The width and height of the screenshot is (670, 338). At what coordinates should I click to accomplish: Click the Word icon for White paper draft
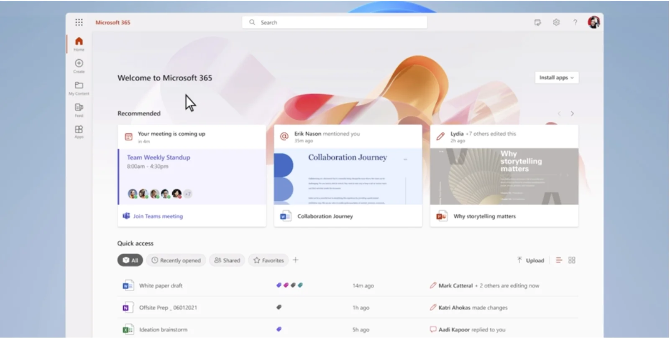[128, 286]
